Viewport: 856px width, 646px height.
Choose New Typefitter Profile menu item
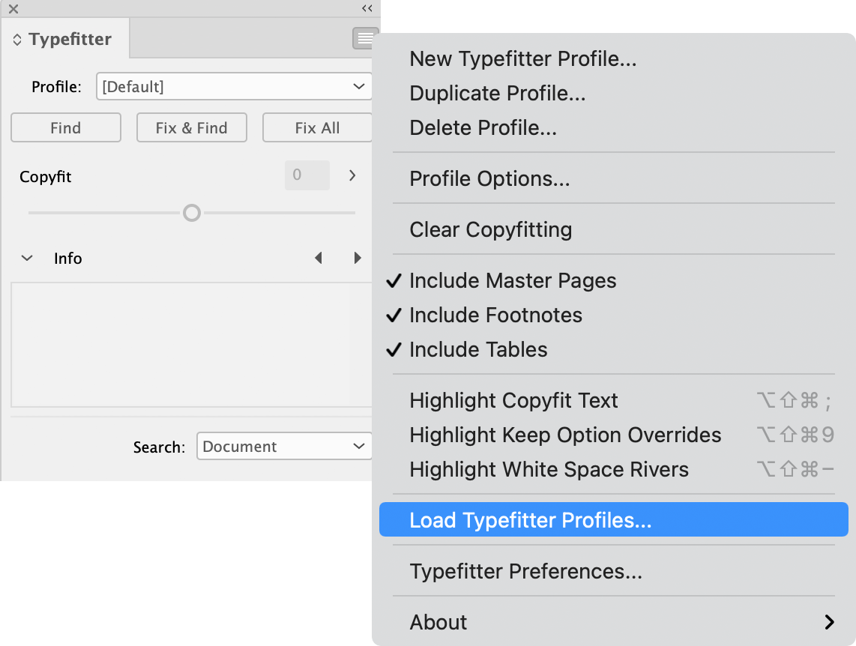point(614,59)
